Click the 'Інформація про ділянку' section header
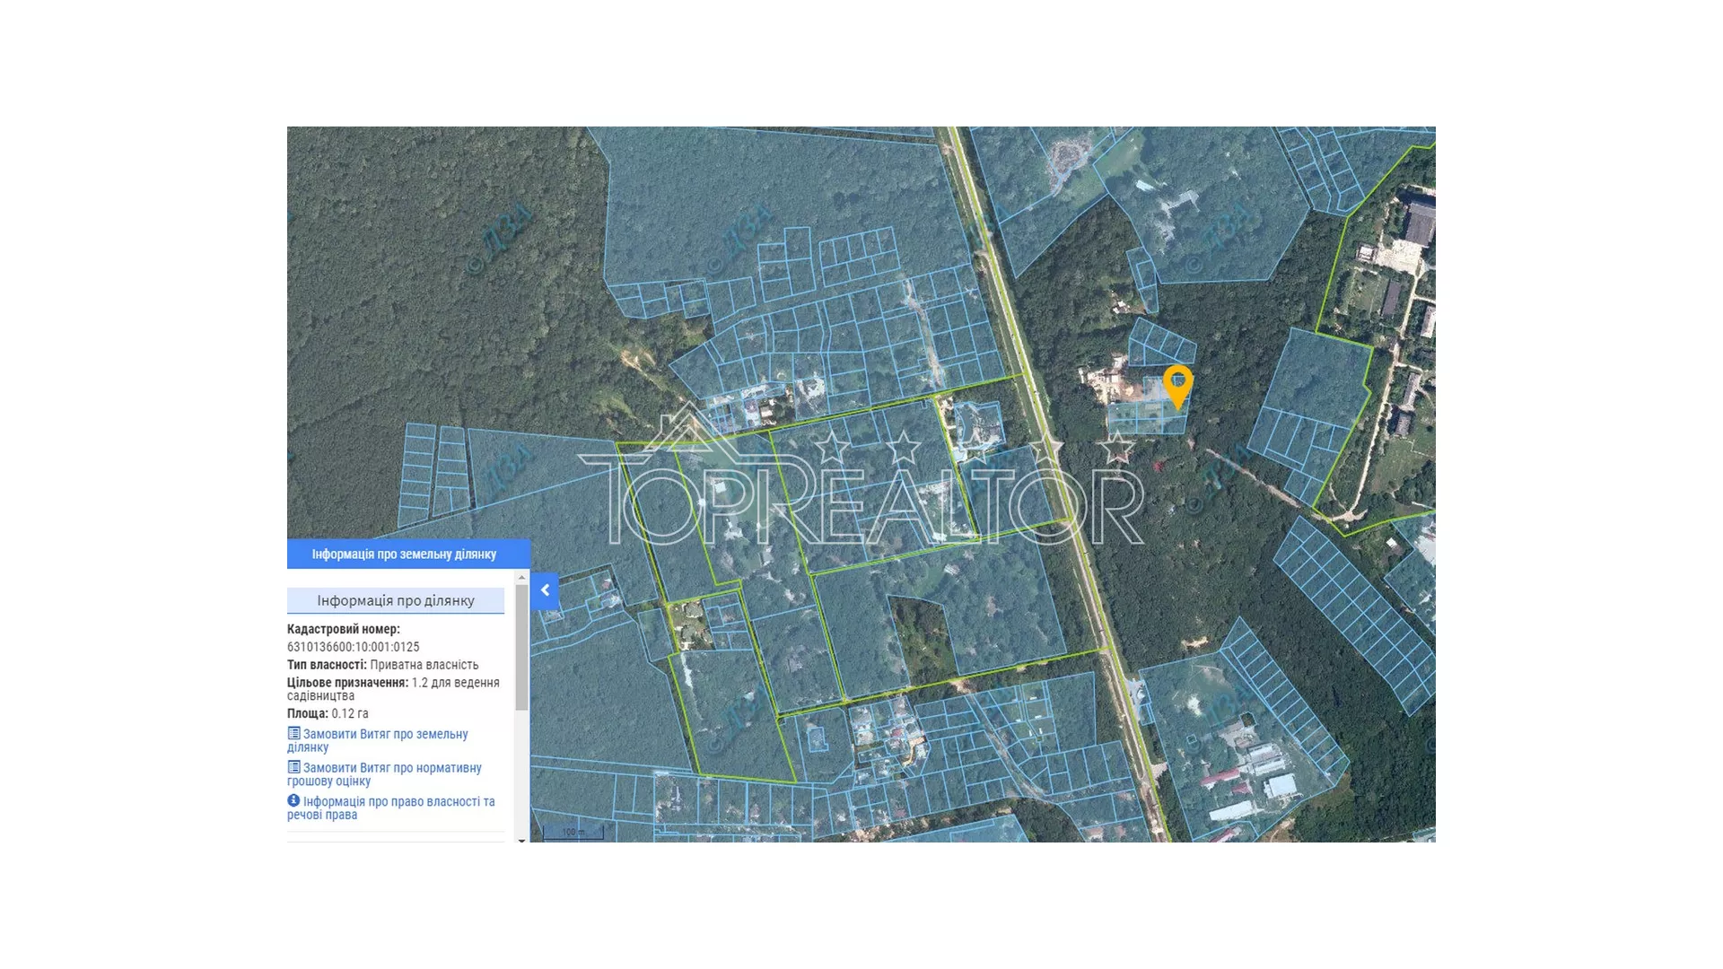Image resolution: width=1723 pixels, height=969 pixels. [x=396, y=600]
